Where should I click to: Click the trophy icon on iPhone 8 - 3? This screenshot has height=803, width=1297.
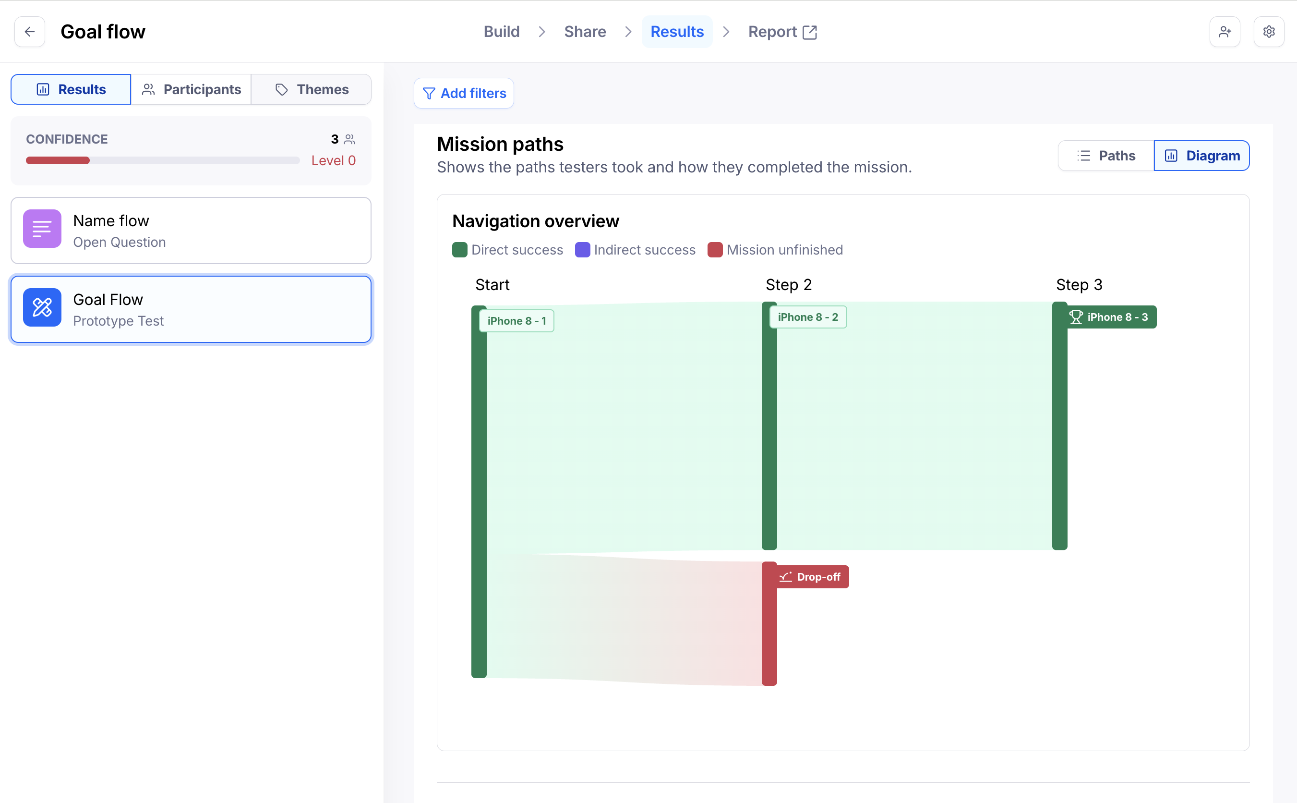click(x=1076, y=317)
